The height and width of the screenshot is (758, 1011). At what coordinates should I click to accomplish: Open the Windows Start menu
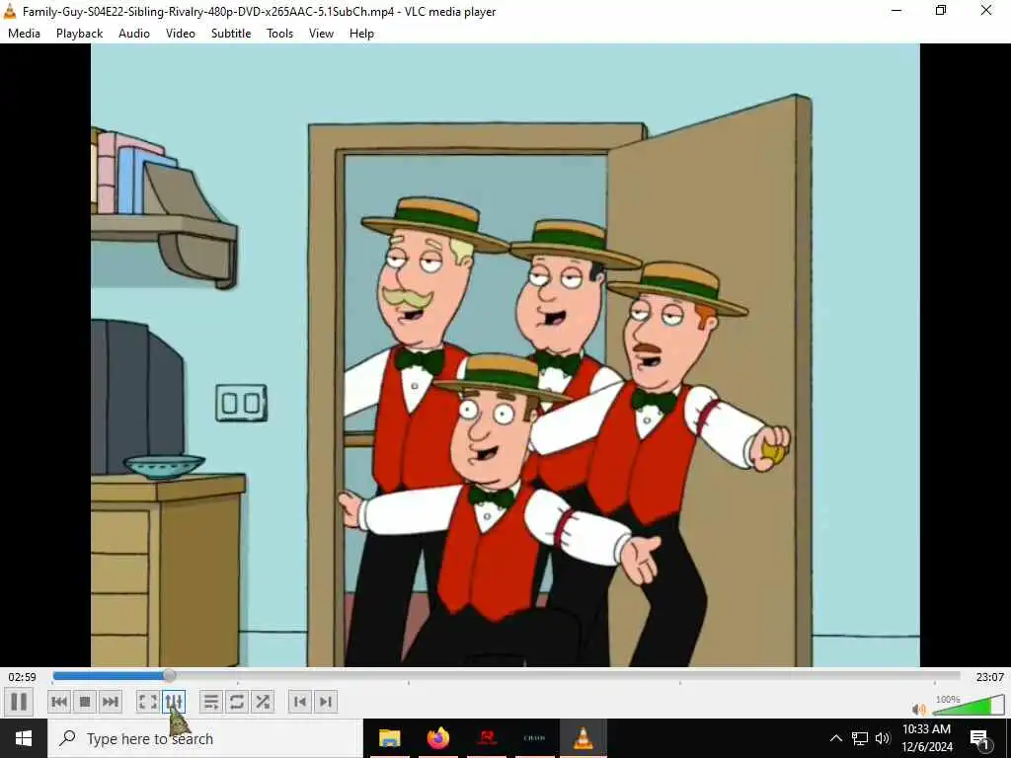coord(24,738)
